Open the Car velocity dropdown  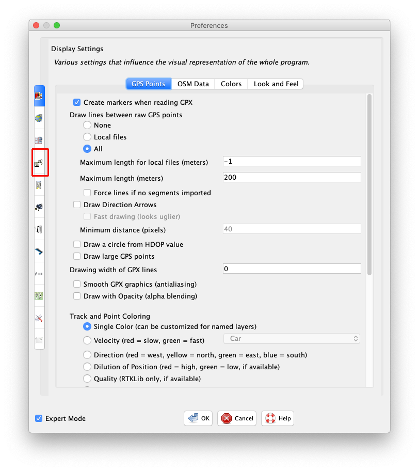coord(292,339)
